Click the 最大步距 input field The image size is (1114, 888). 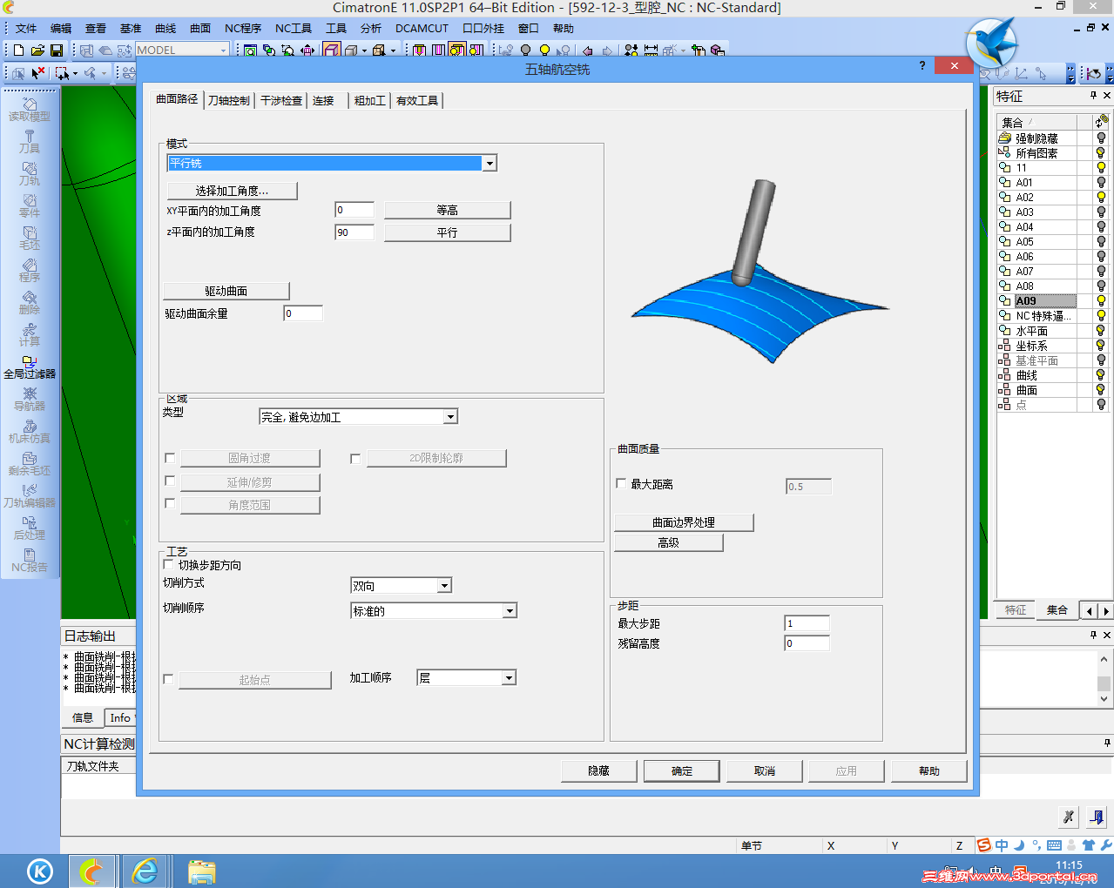coord(807,623)
